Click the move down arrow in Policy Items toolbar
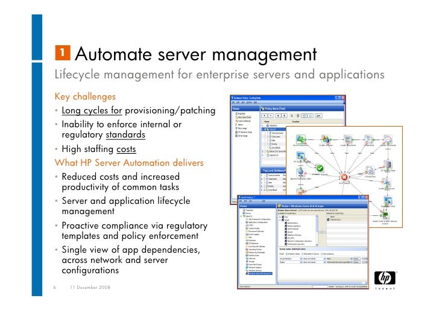Screen dimensions: 439x310 point(285,116)
